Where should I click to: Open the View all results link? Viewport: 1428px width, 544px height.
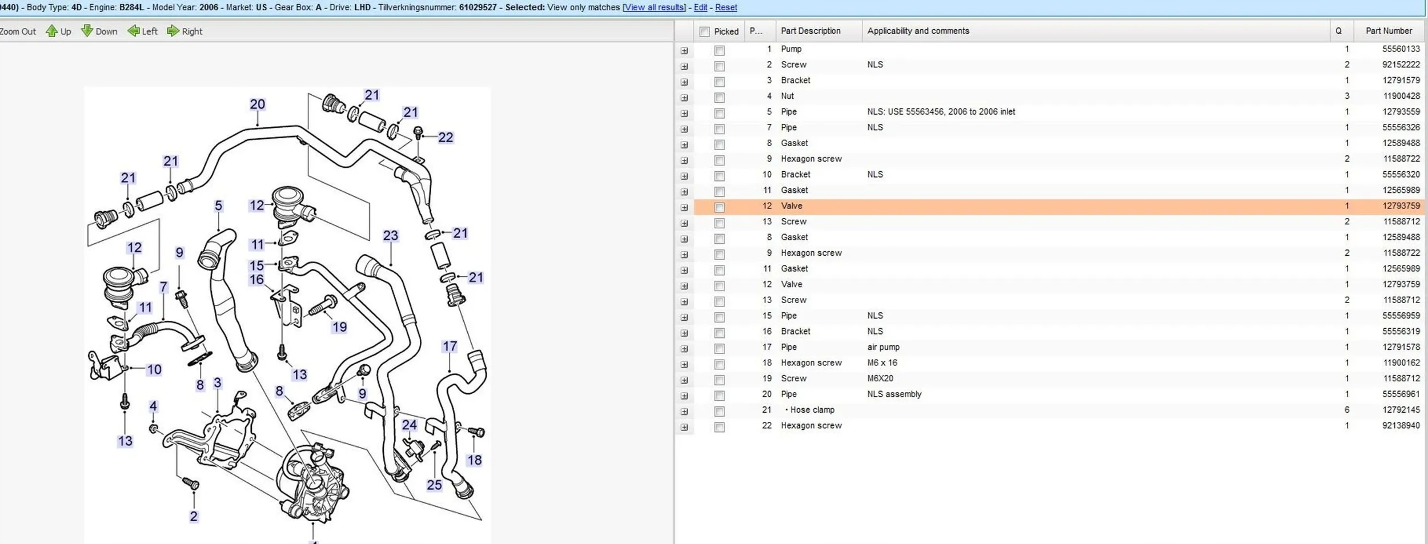pos(654,7)
